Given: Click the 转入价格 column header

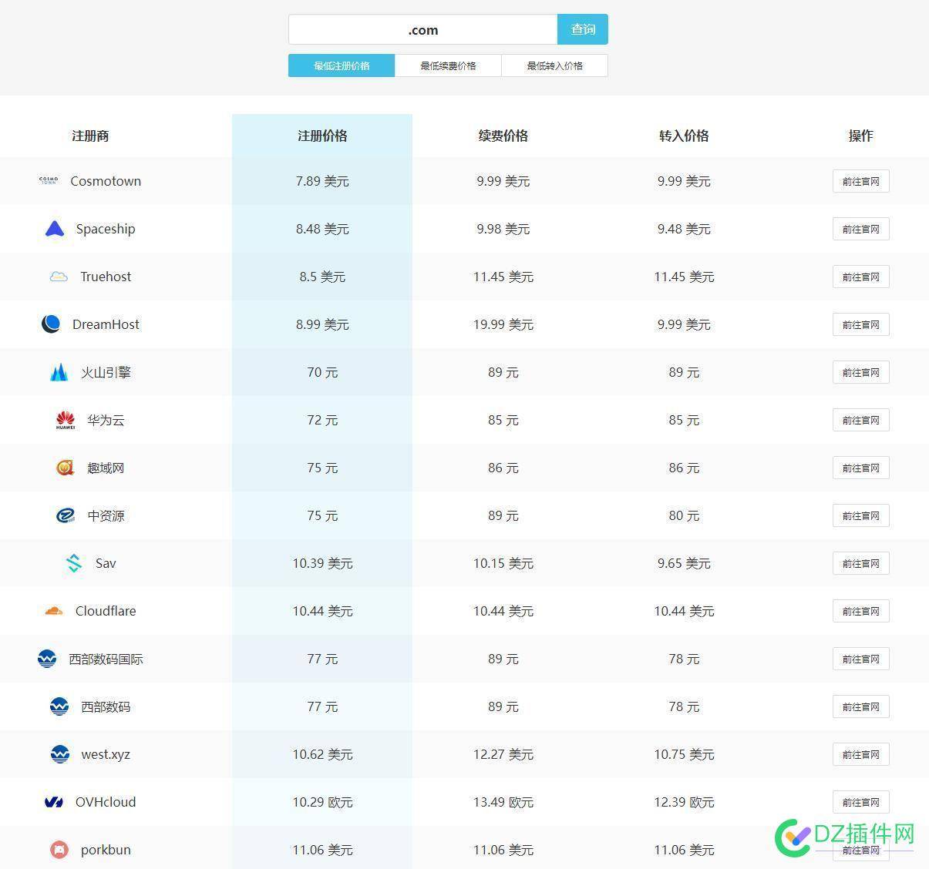Looking at the screenshot, I should pos(684,136).
